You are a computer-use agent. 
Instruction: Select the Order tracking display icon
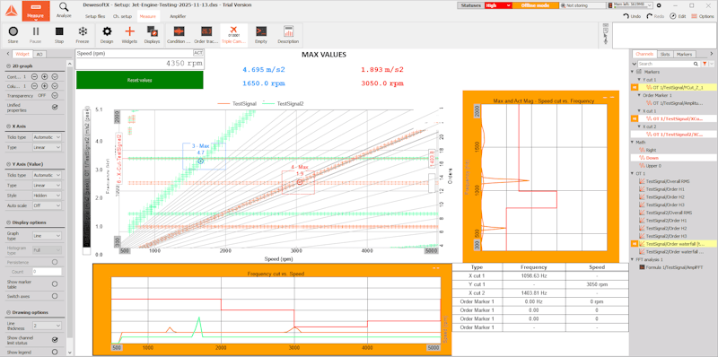click(x=206, y=31)
